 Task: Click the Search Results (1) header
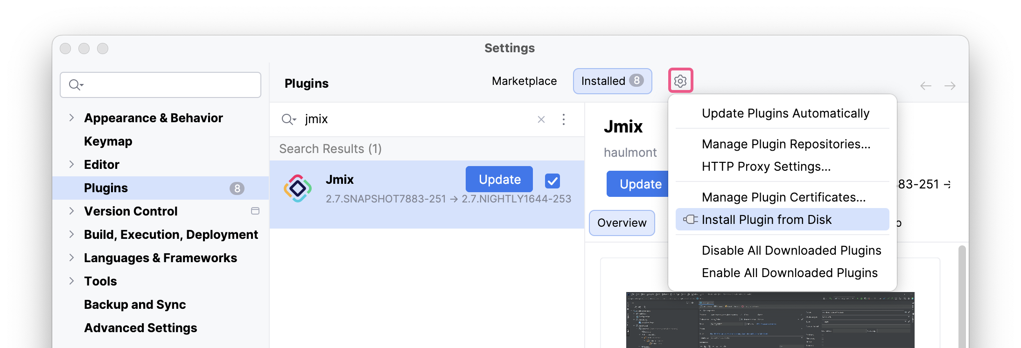tap(330, 149)
